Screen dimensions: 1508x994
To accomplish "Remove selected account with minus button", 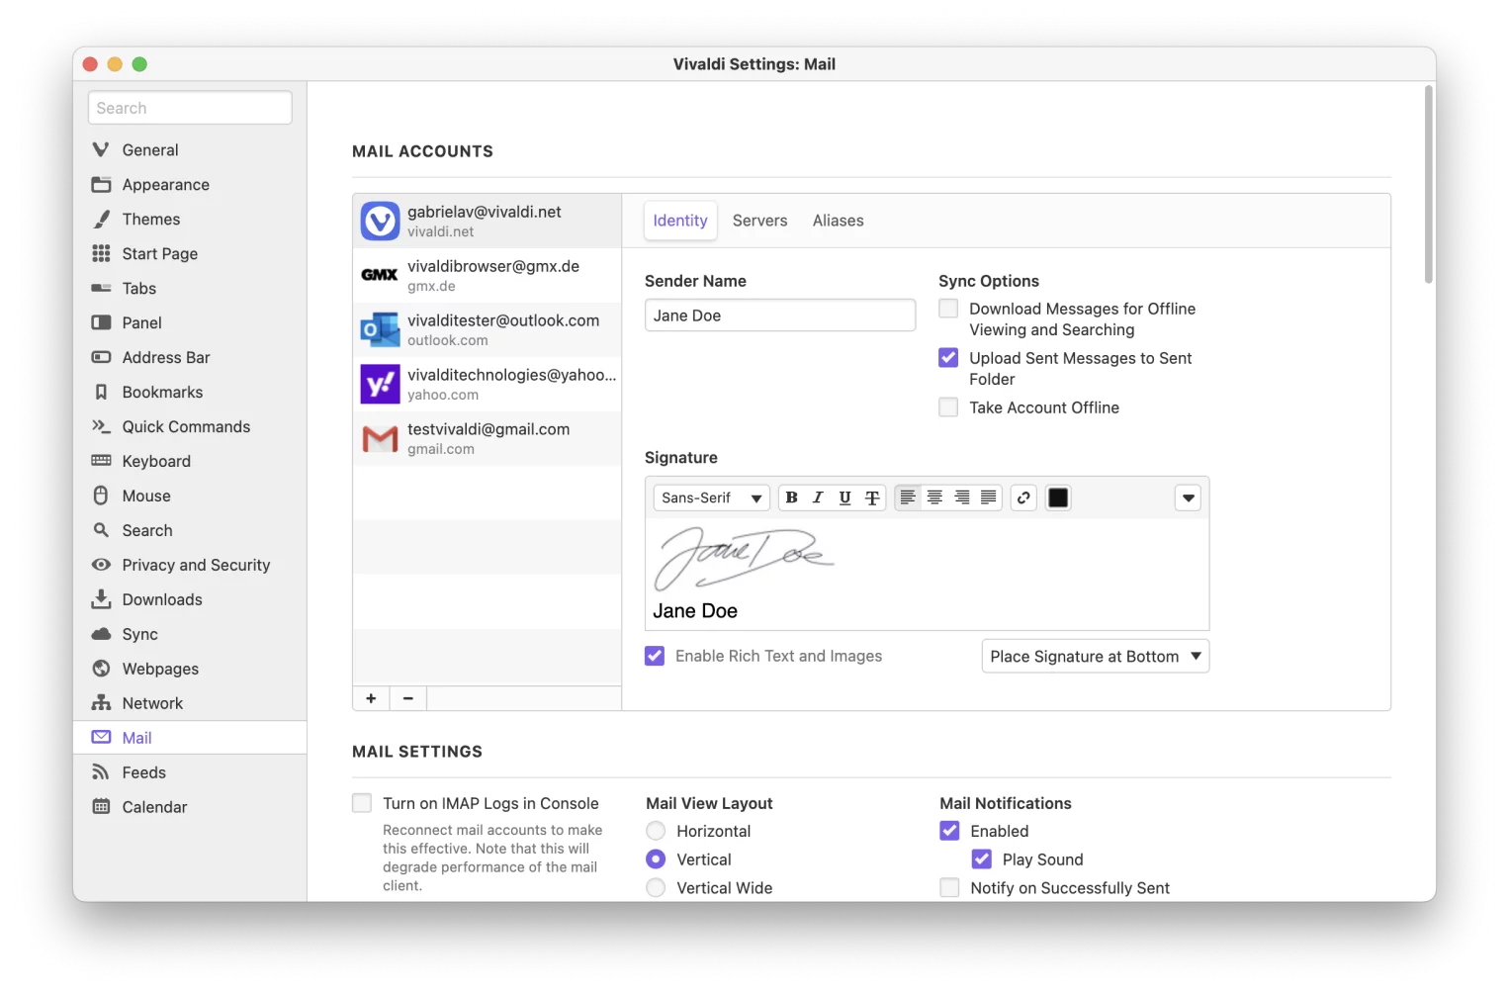I will 407,698.
